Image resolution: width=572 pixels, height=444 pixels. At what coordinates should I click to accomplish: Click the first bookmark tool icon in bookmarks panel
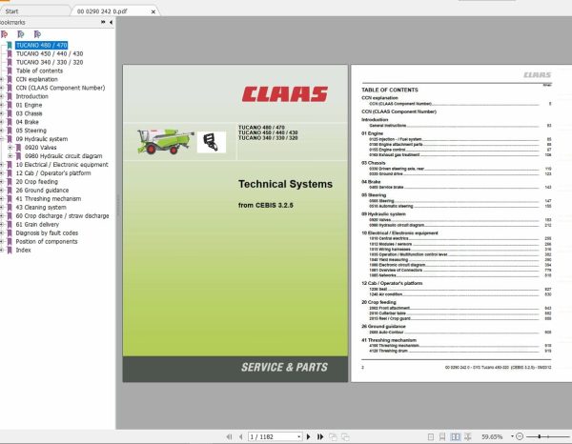tap(5, 34)
